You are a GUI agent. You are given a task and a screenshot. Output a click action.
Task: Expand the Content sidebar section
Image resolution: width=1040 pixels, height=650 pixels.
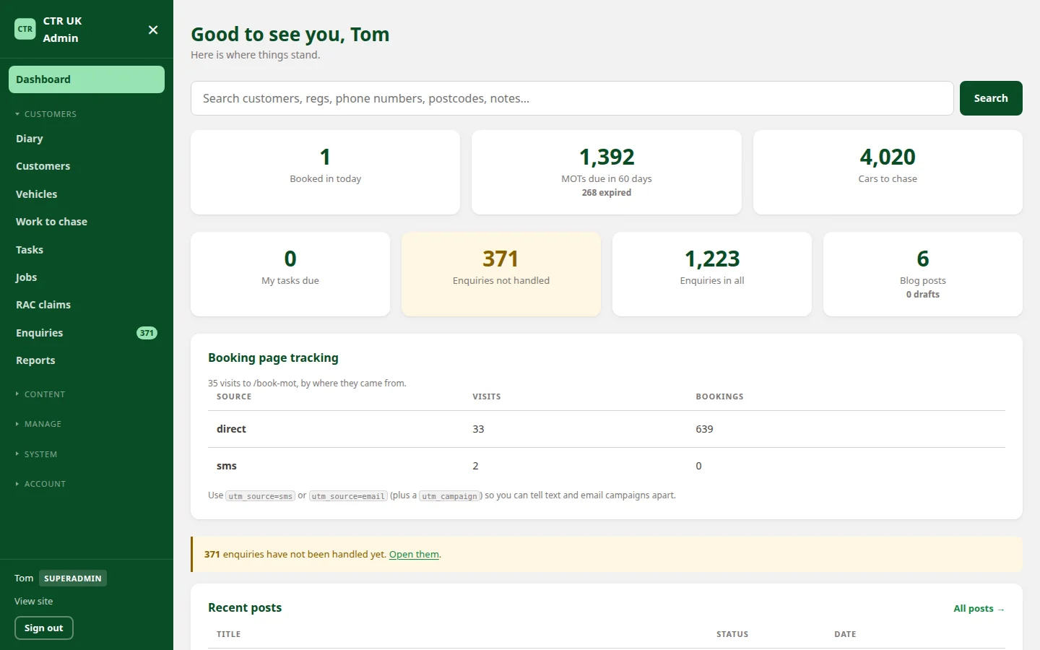coord(40,394)
